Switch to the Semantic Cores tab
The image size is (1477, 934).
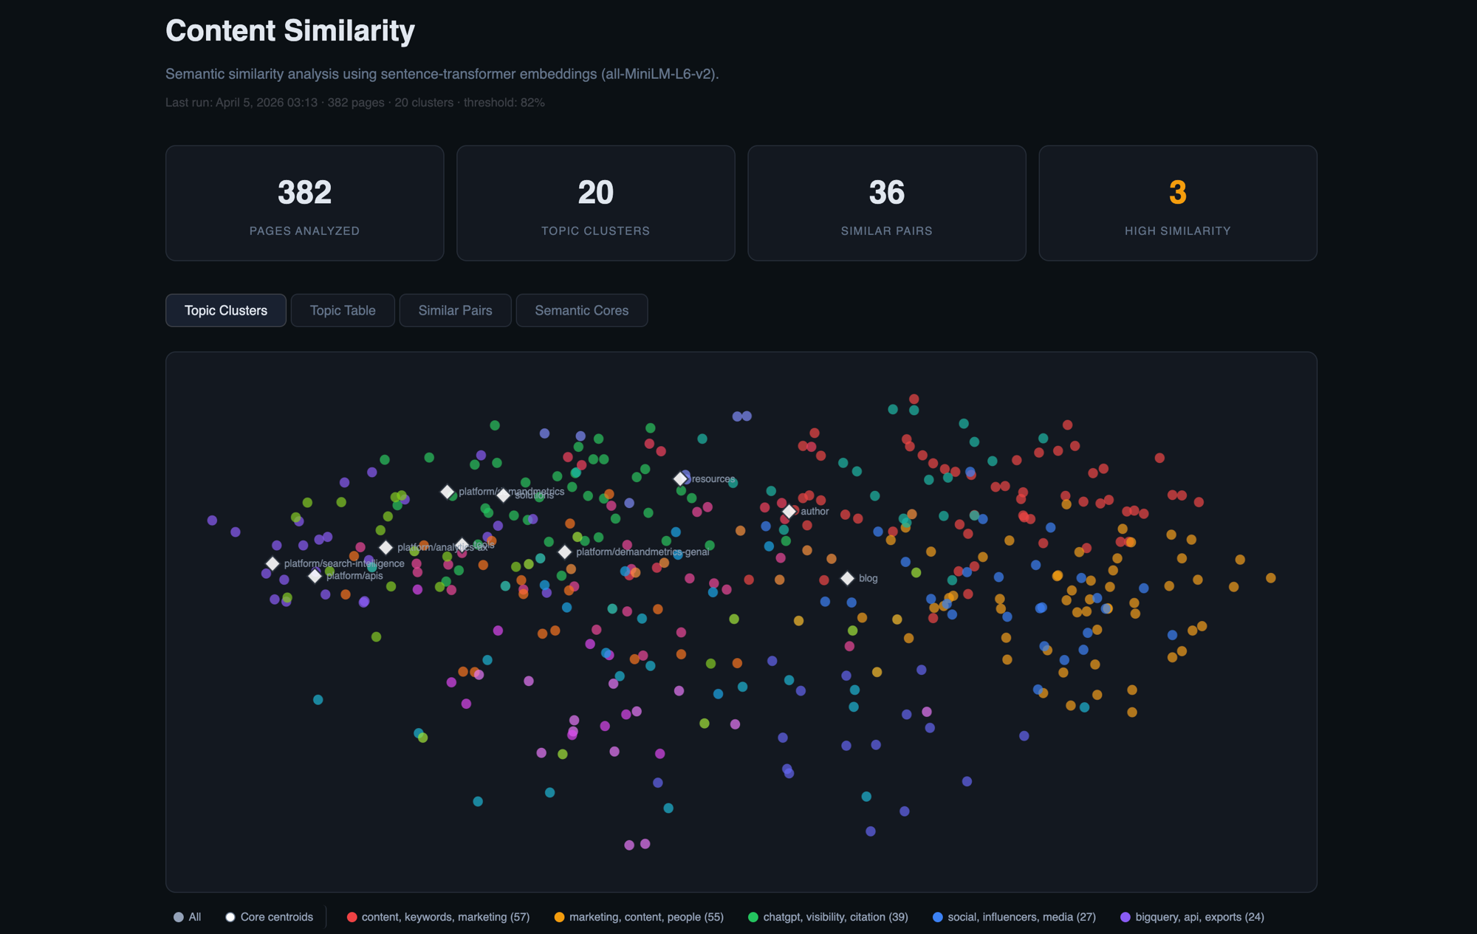pos(581,310)
